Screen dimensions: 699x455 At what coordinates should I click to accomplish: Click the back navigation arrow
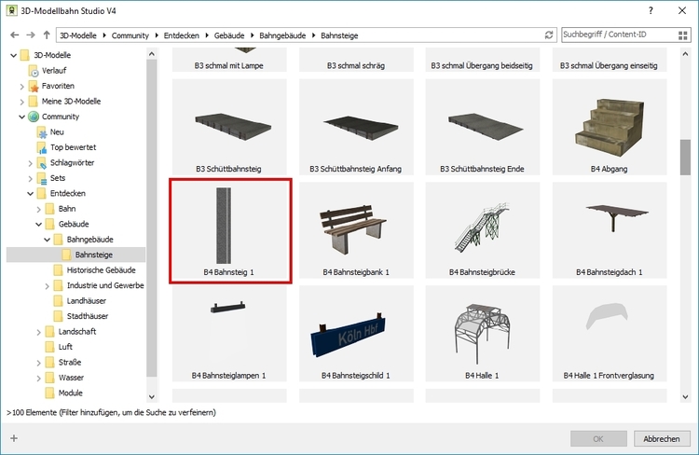12,34
